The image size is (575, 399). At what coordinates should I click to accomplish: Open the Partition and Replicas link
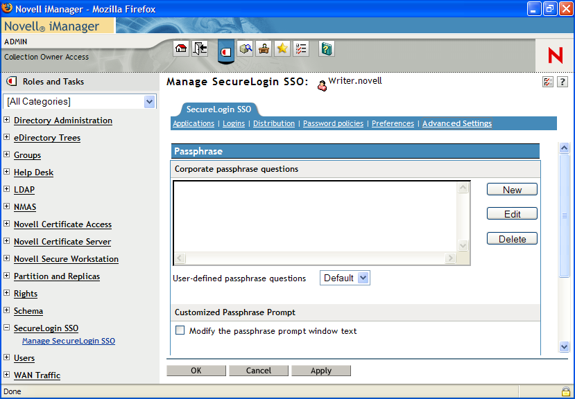(57, 276)
